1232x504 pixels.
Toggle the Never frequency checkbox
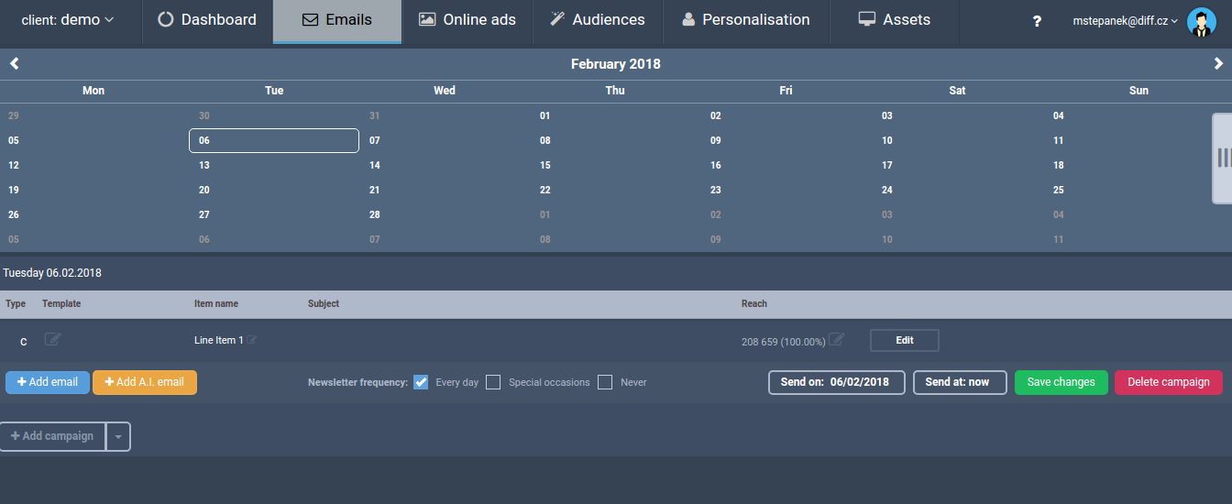pos(605,382)
